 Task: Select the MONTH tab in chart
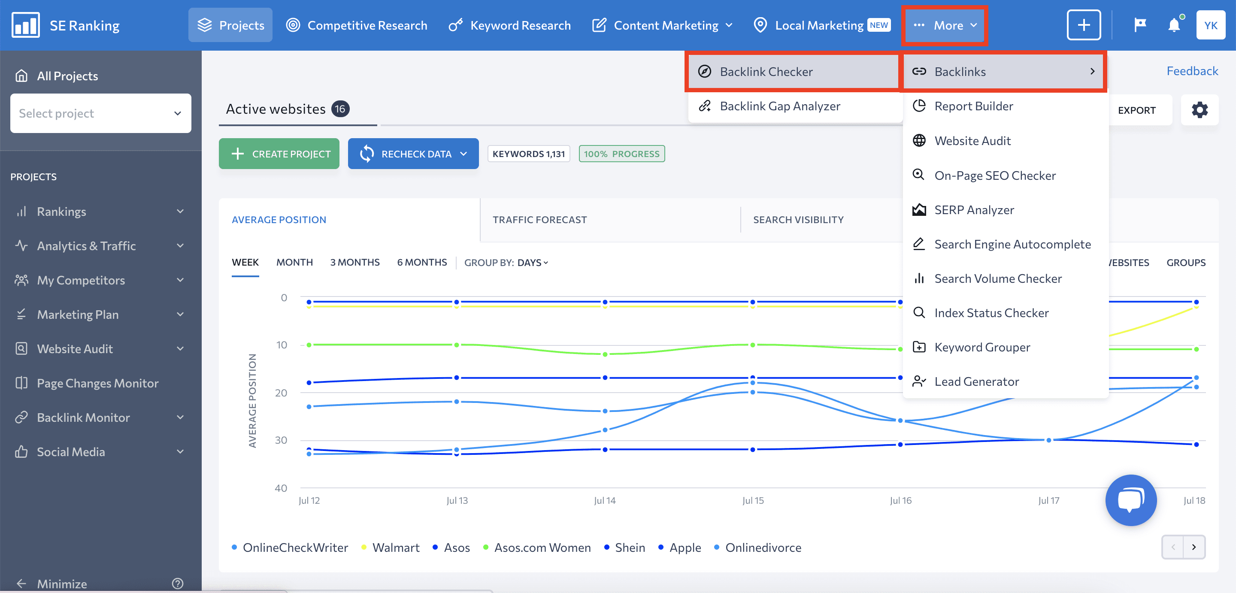pyautogui.click(x=295, y=263)
